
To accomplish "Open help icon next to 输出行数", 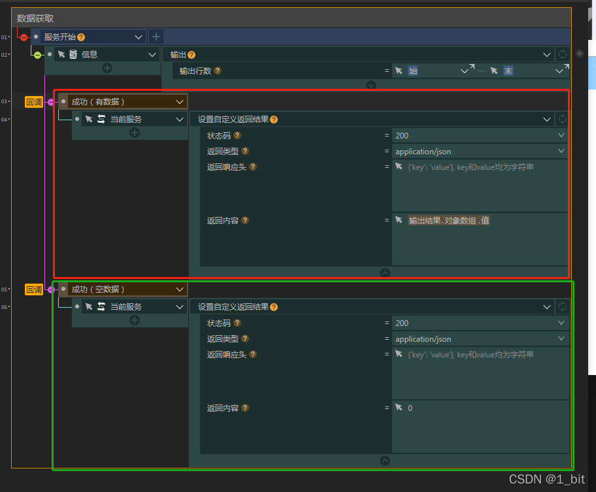I will 218,71.
